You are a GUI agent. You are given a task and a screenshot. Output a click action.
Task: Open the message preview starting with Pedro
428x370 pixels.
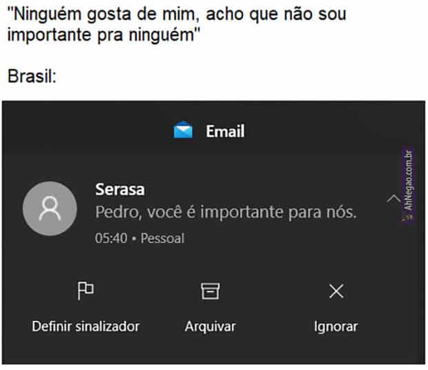(225, 213)
